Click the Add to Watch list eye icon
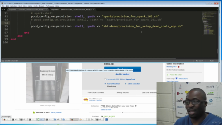This screenshot has height=125, width=222. [x=105, y=84]
